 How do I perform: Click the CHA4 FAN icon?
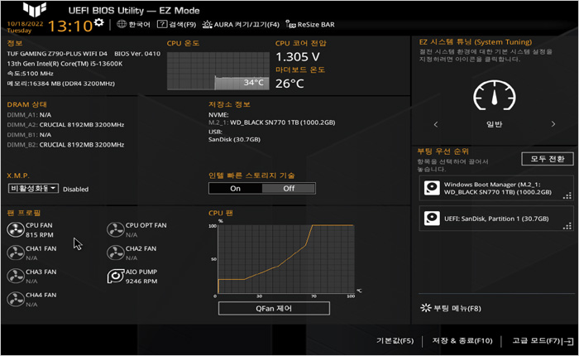16,300
